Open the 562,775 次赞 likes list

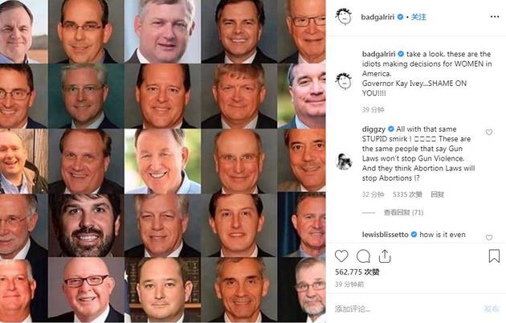(x=357, y=272)
